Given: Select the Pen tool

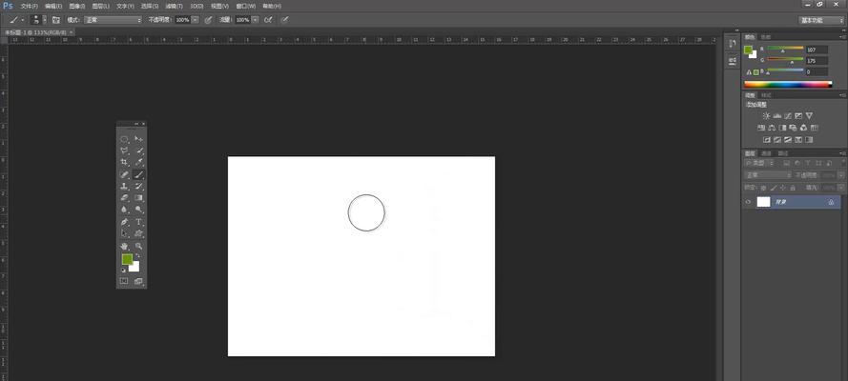Looking at the screenshot, I should (124, 222).
